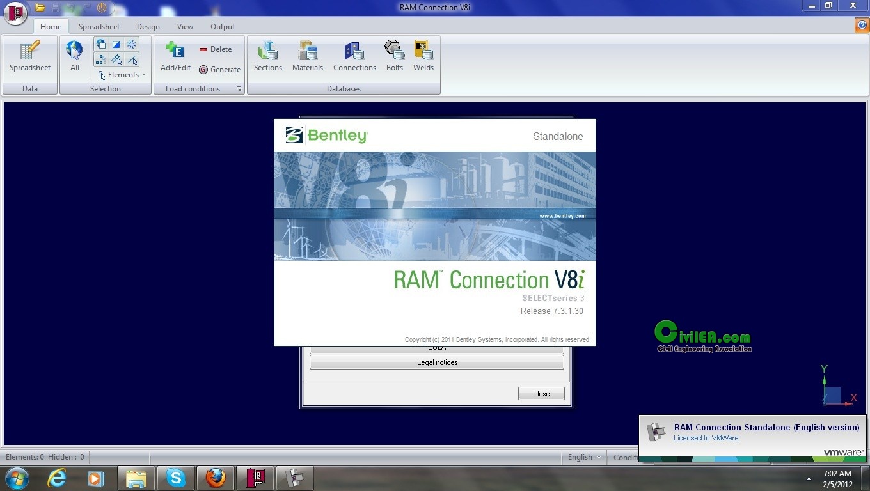Launch Internet Explorer from taskbar
Image resolution: width=870 pixels, height=491 pixels.
pos(57,478)
